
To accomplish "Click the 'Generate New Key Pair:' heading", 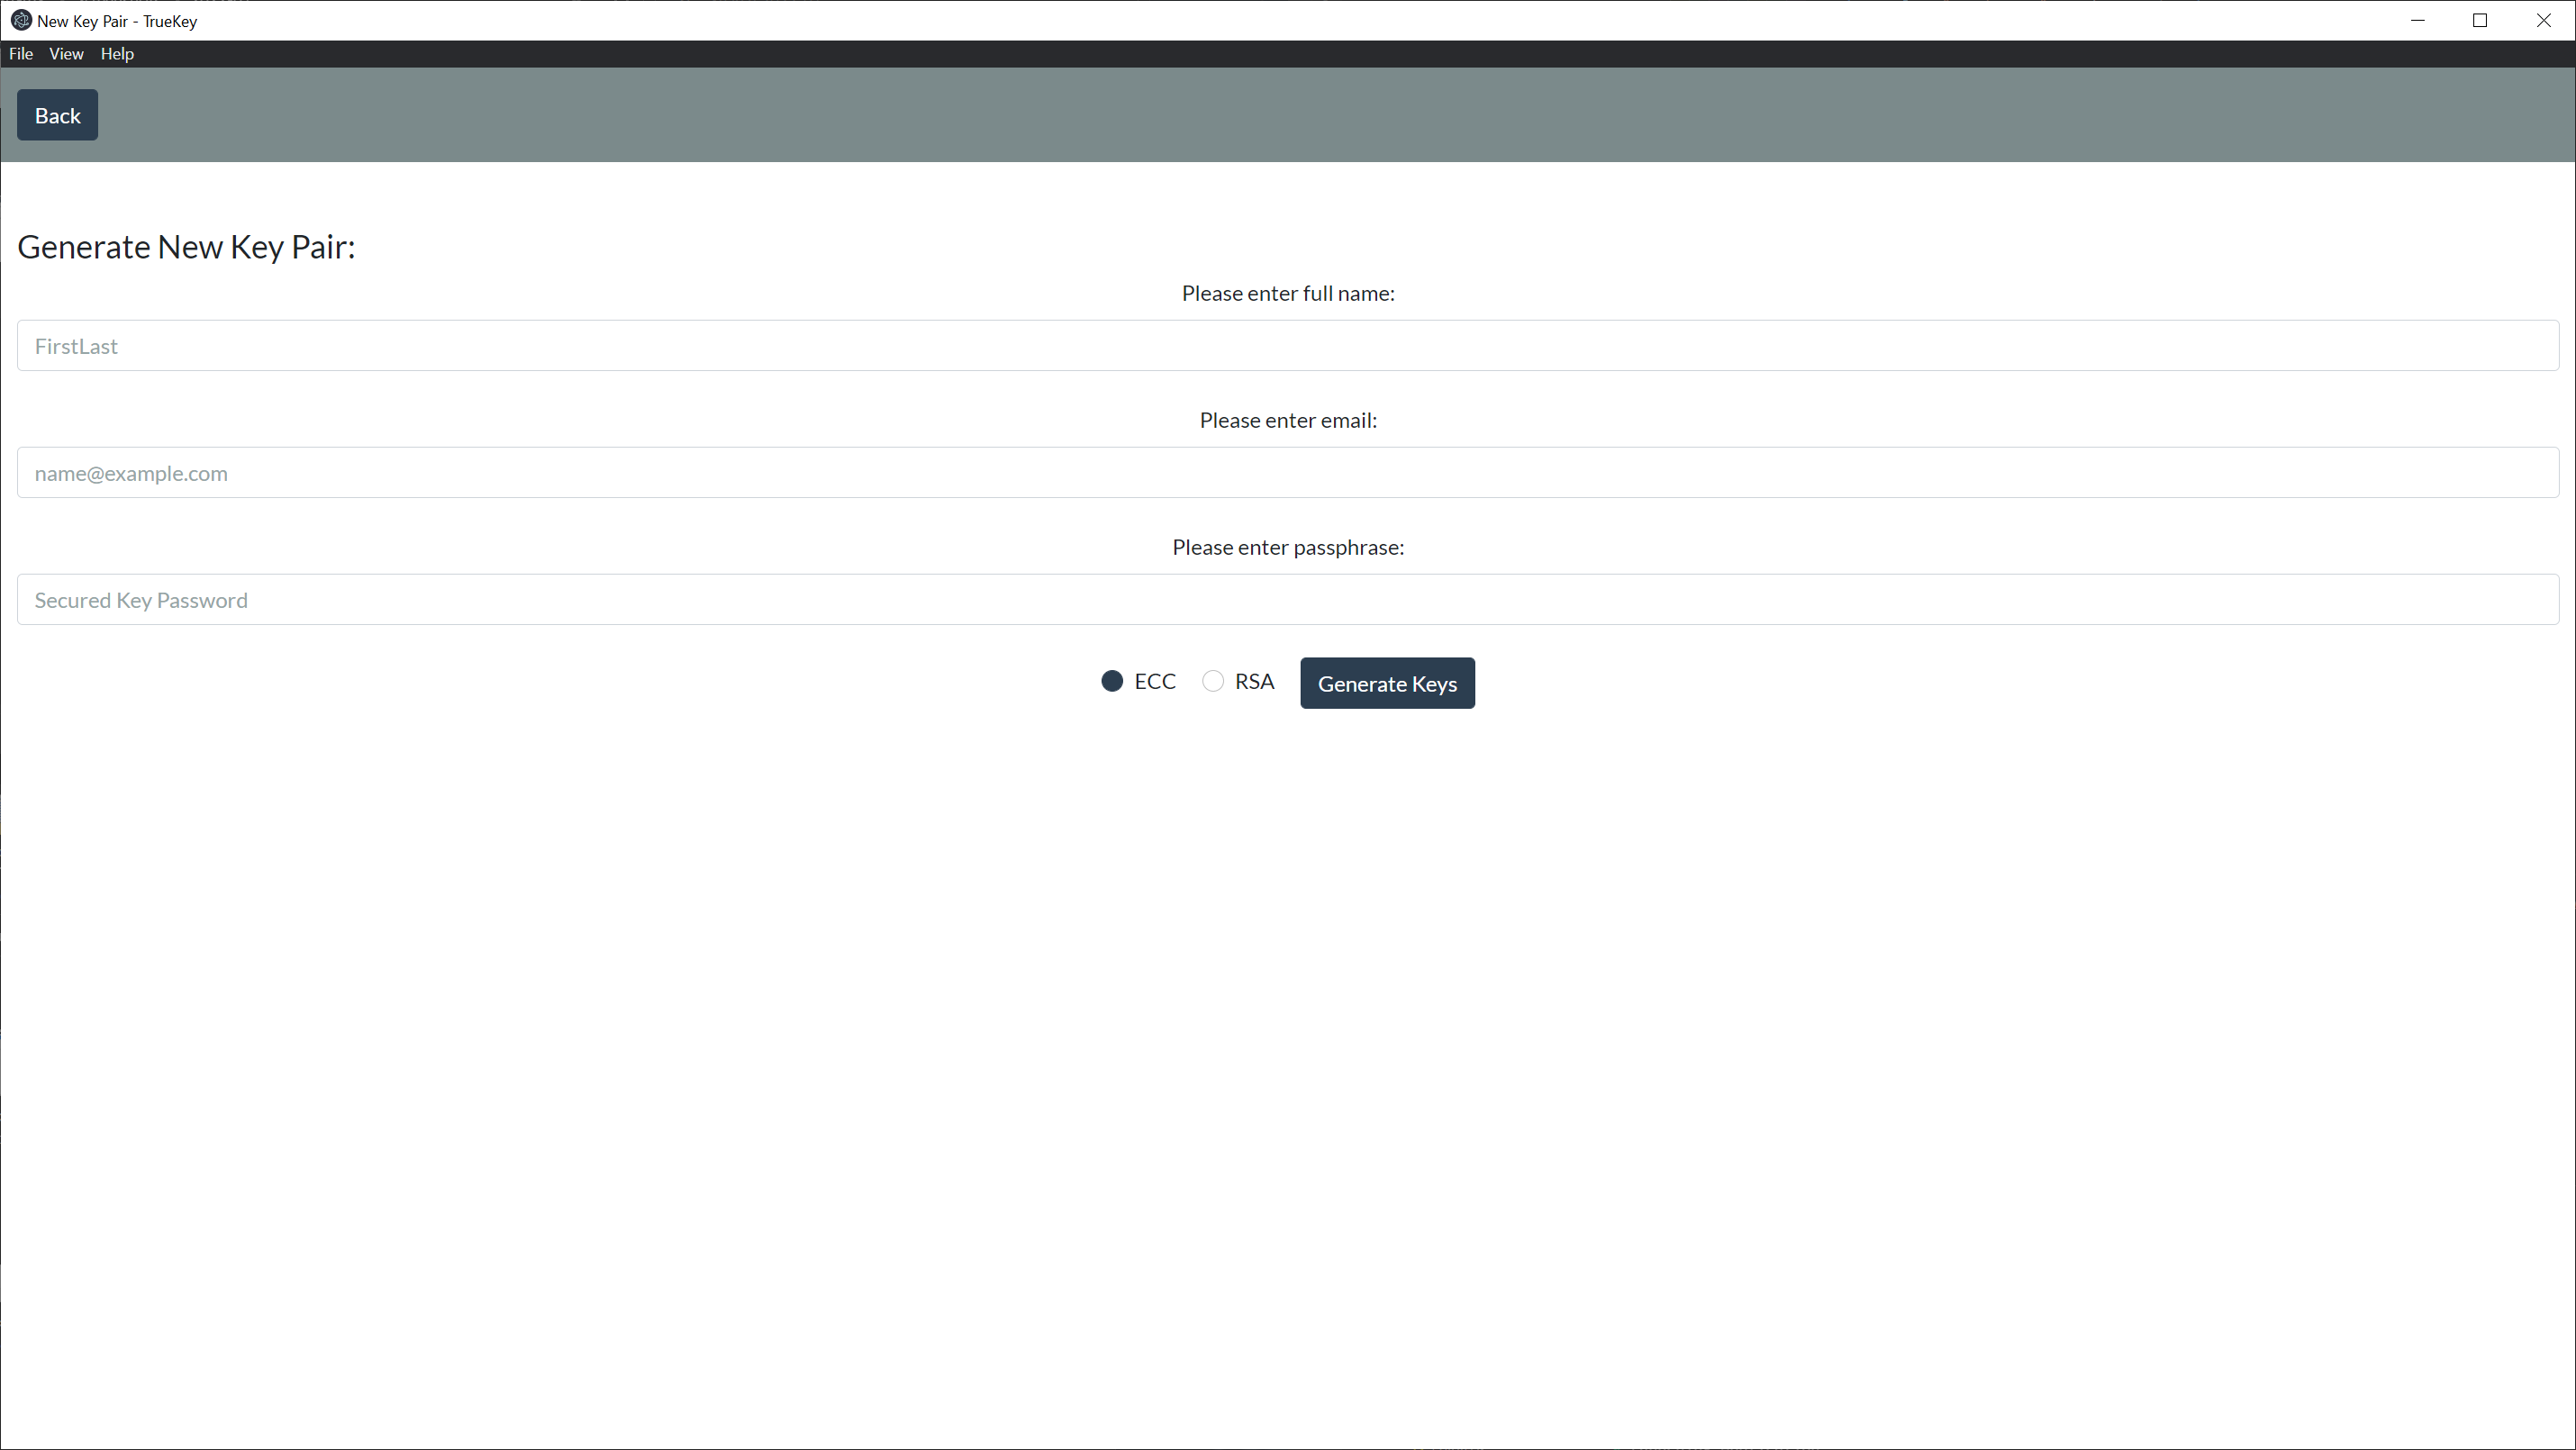I will [x=186, y=247].
